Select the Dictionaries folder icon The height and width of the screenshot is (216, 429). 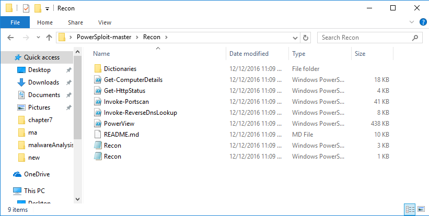point(98,69)
